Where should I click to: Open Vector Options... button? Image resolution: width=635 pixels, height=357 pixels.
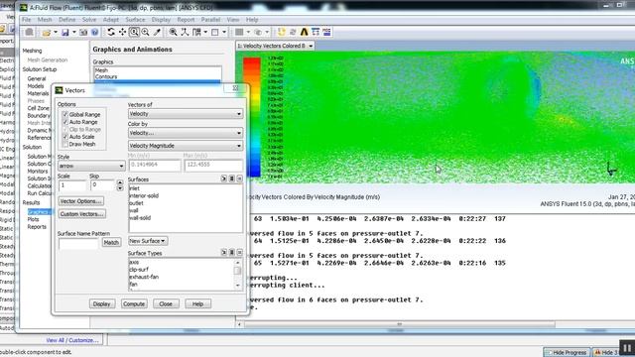(81, 201)
